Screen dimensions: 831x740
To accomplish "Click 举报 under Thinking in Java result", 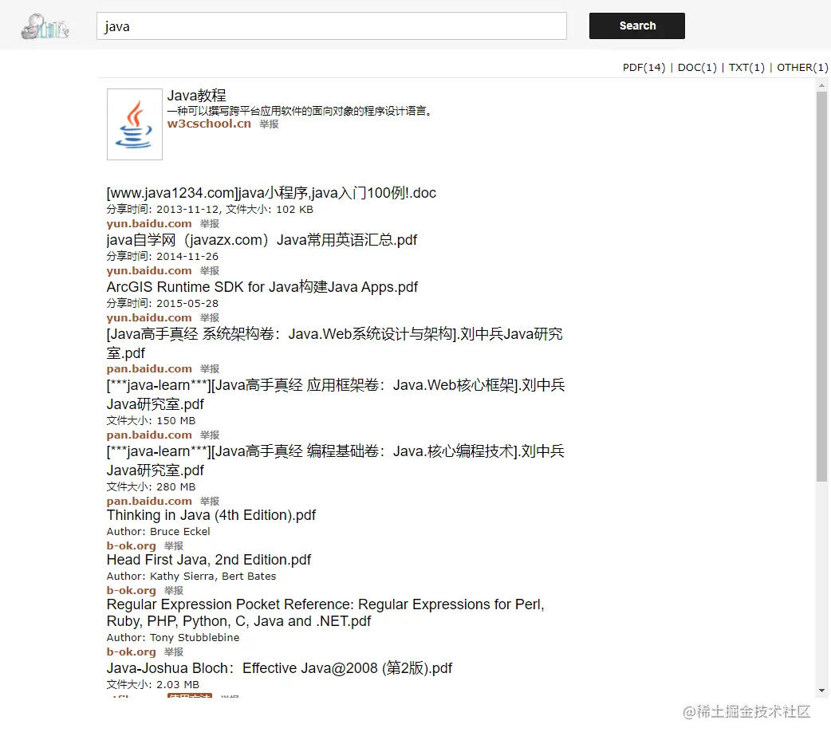I will point(174,546).
